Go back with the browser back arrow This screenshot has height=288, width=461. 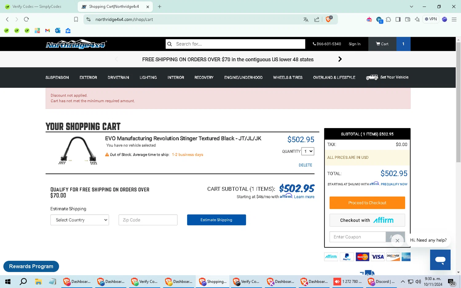(7, 19)
